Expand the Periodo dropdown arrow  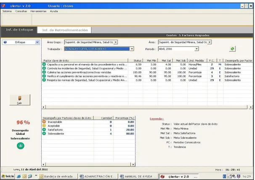[x=197, y=49]
